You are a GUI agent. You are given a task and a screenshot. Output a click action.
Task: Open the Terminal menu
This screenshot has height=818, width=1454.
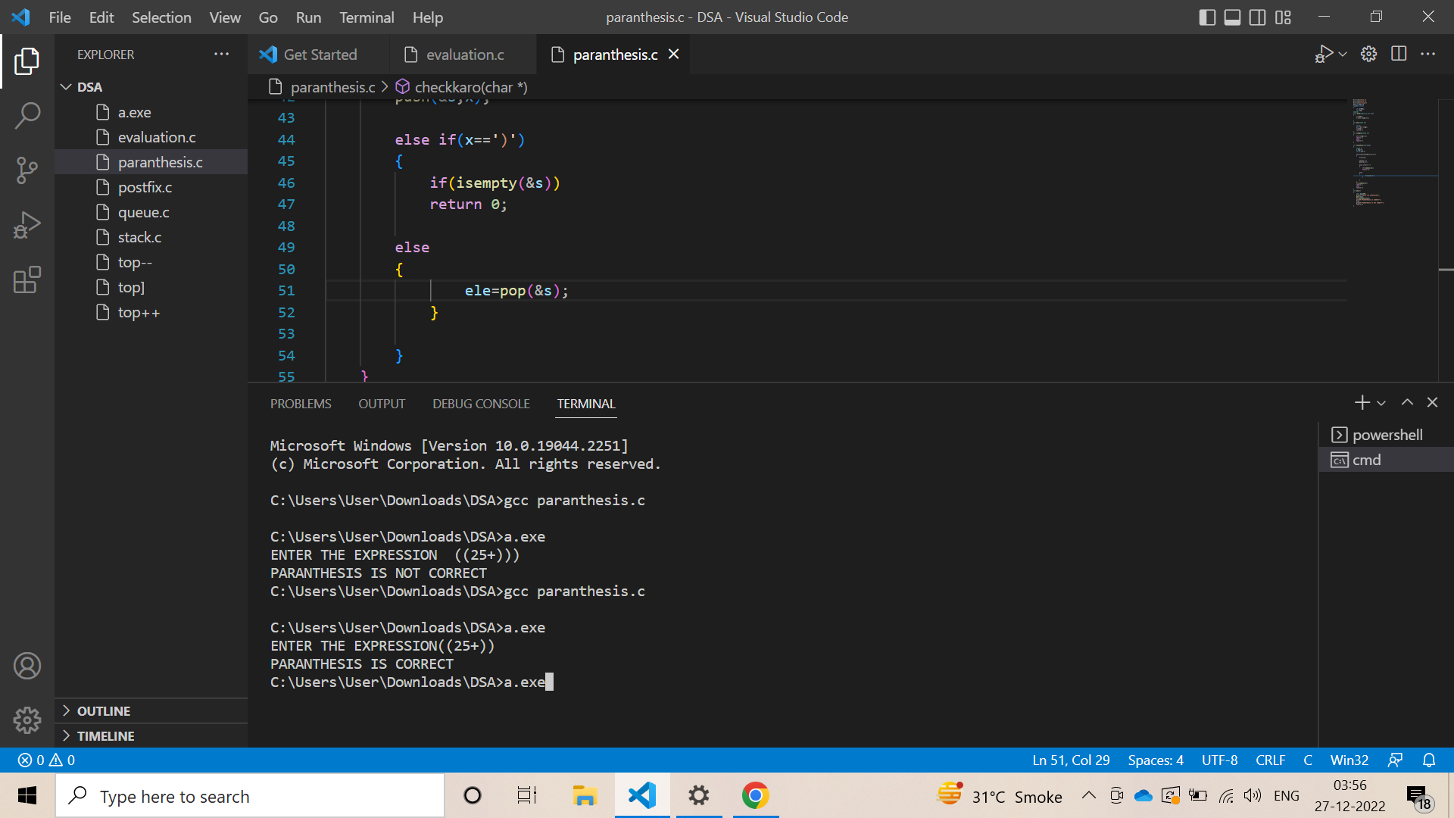[x=367, y=17]
